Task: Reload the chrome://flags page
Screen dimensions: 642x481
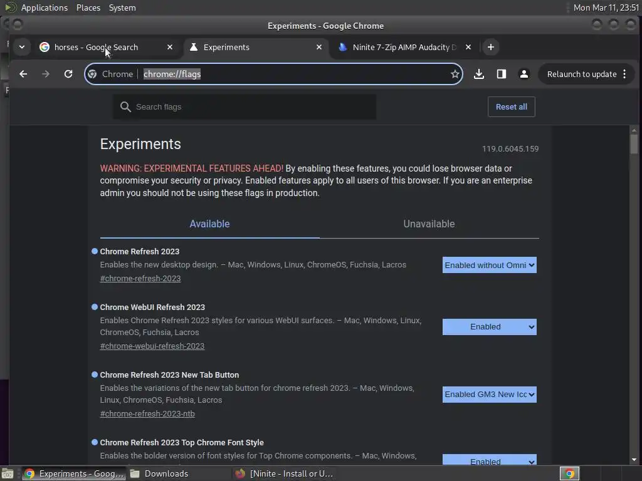Action: click(x=68, y=74)
